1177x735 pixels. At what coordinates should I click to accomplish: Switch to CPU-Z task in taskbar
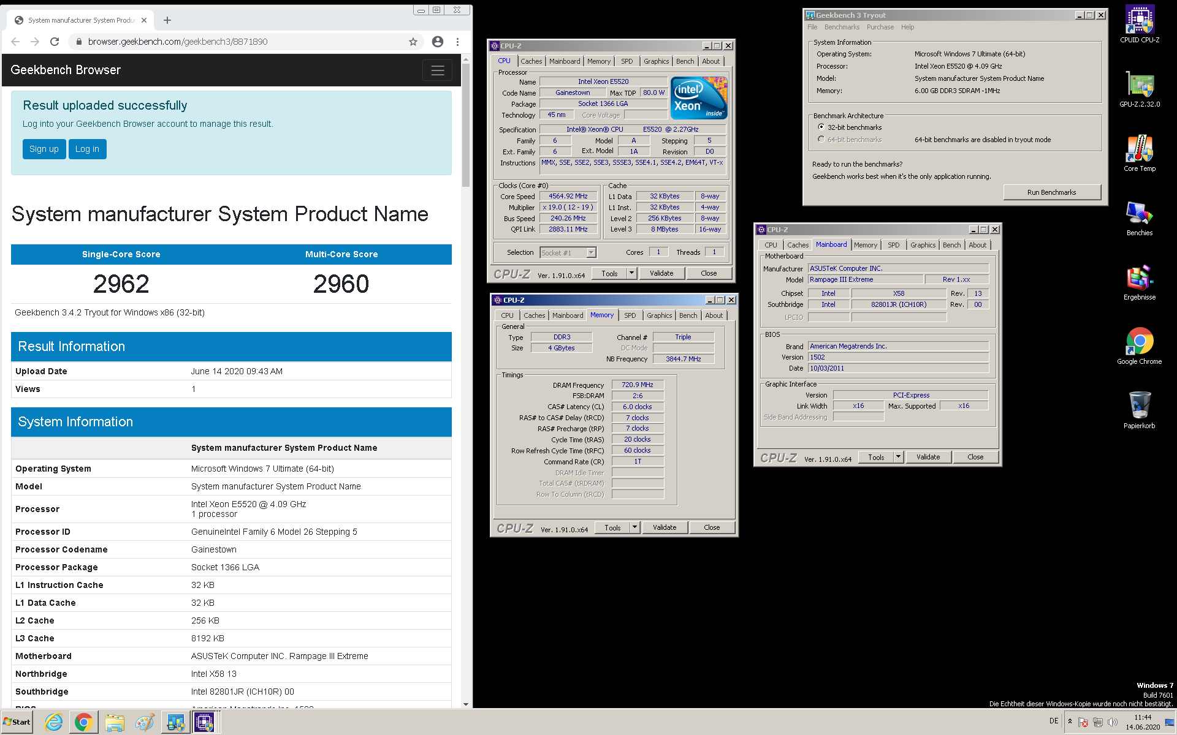click(x=204, y=722)
